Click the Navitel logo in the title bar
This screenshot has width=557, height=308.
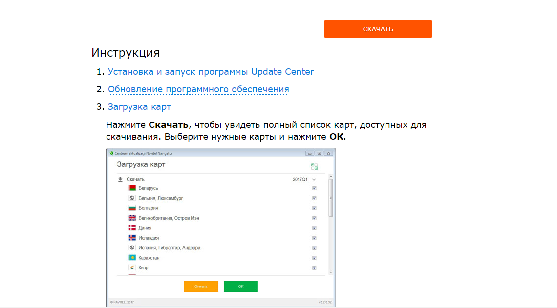[111, 153]
